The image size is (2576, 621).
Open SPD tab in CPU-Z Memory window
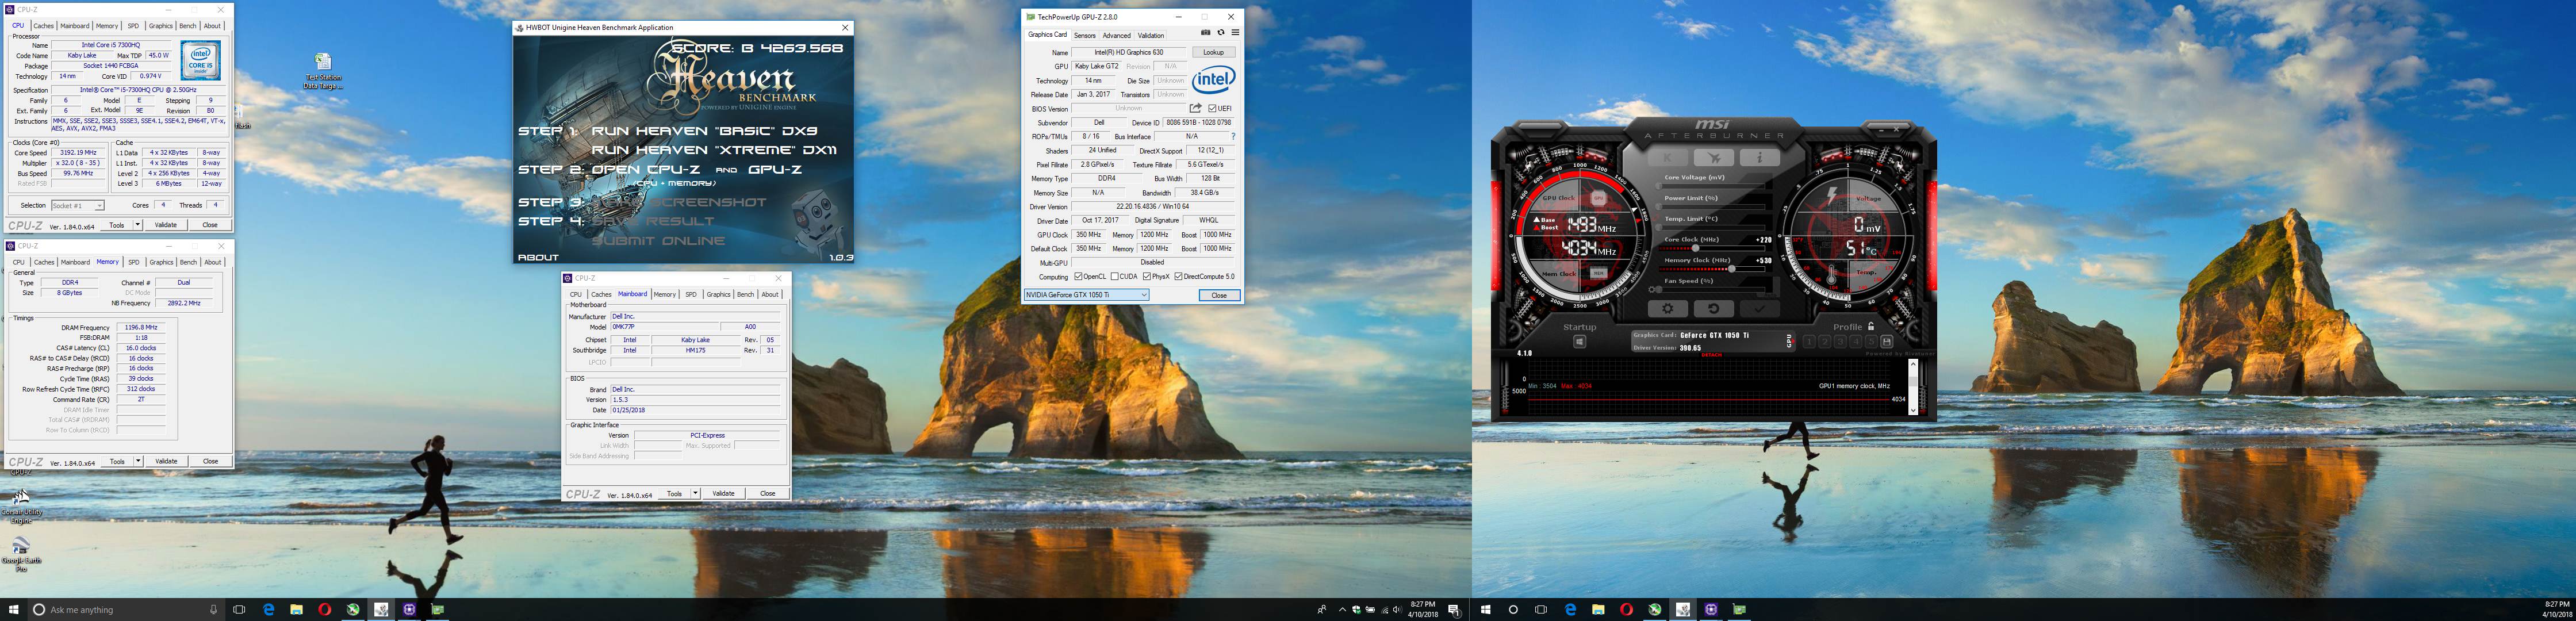pyautogui.click(x=133, y=262)
